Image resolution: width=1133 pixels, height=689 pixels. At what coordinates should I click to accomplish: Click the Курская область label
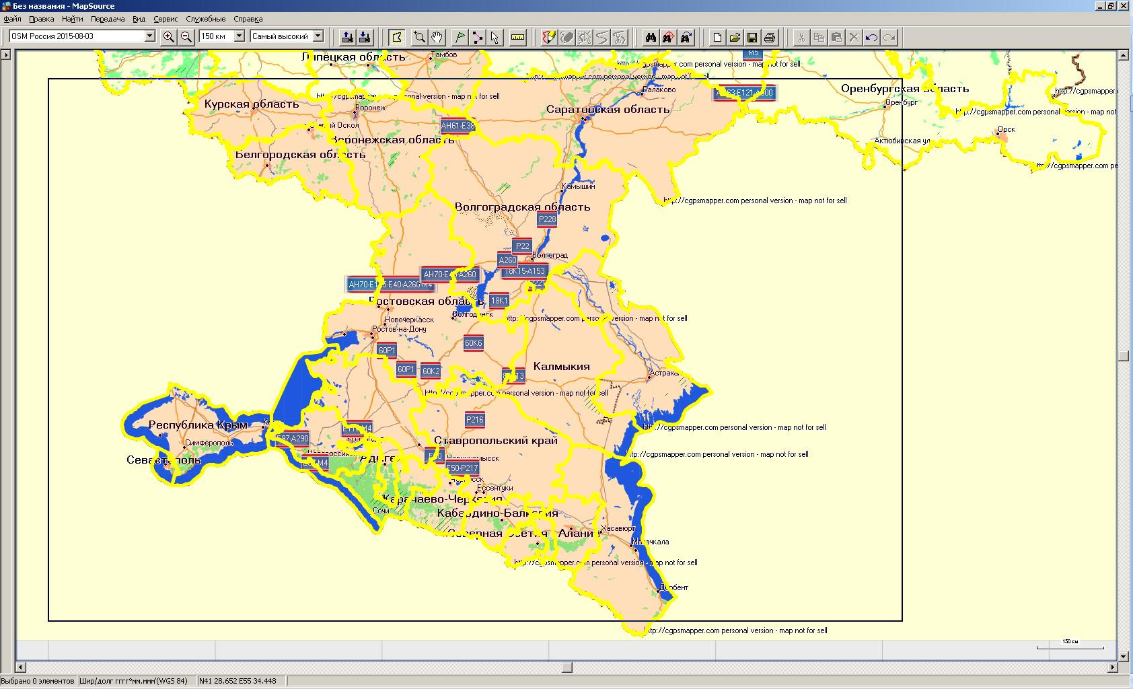tap(252, 104)
